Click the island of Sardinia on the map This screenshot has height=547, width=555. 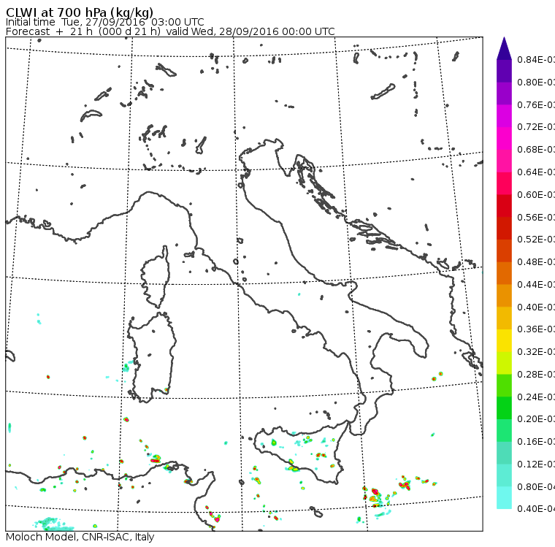click(x=152, y=358)
